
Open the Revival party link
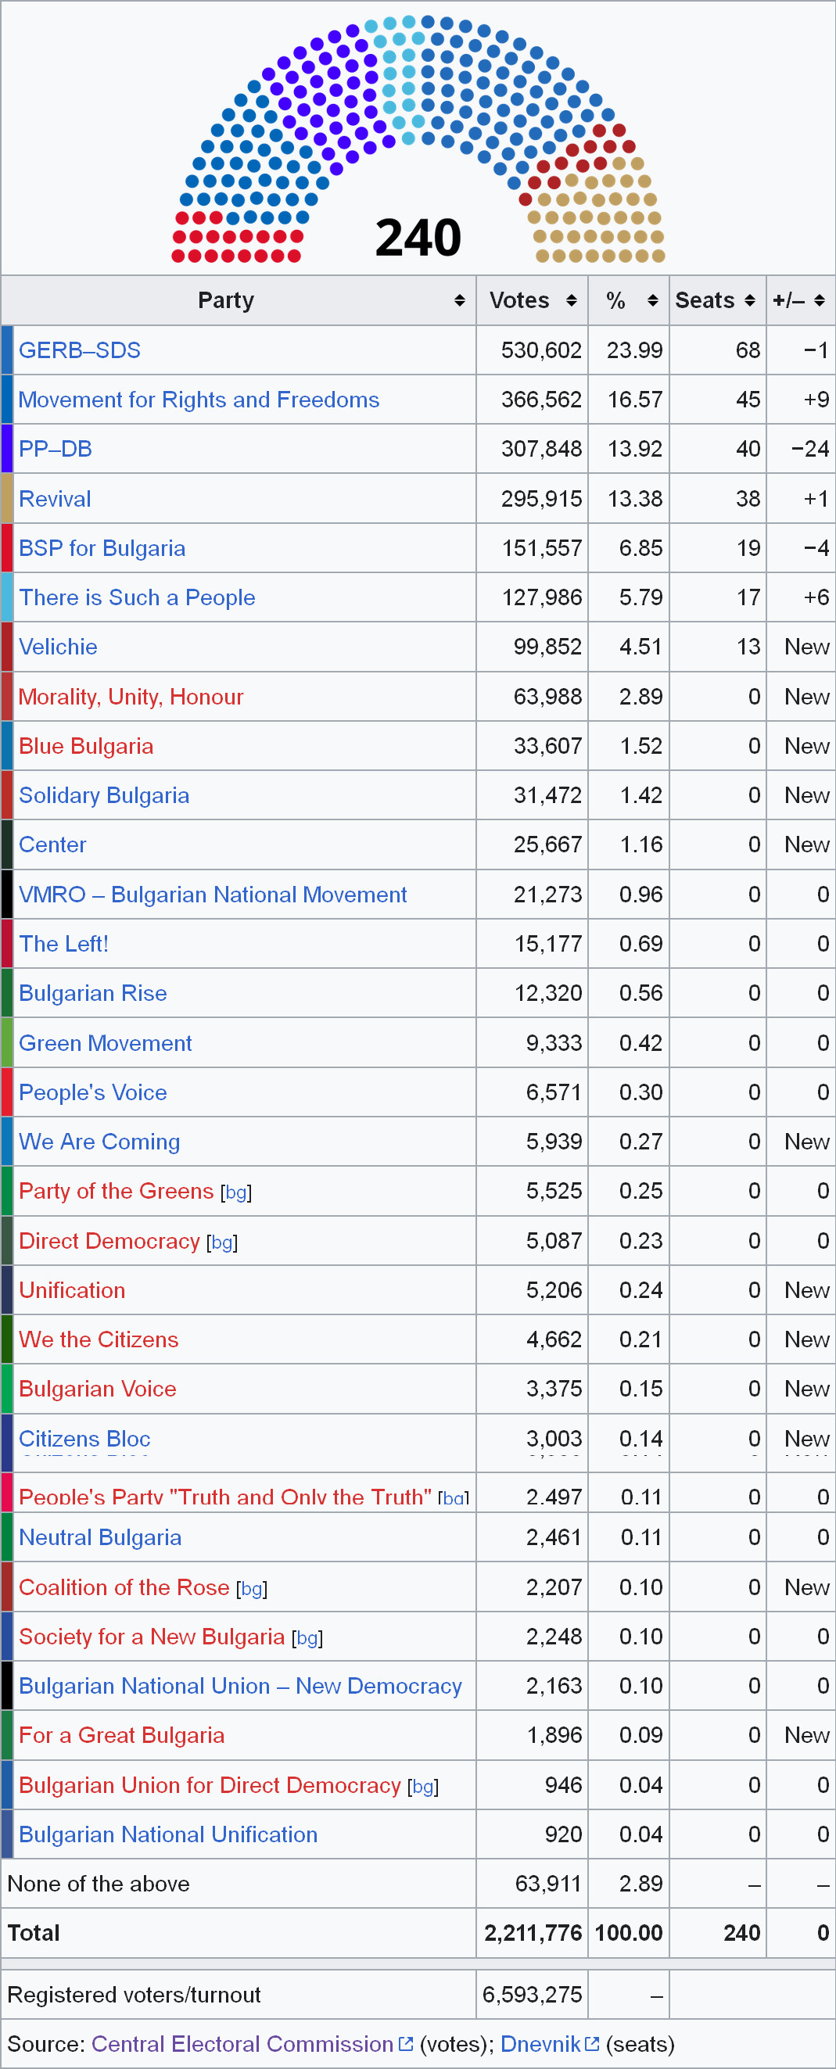coord(55,499)
